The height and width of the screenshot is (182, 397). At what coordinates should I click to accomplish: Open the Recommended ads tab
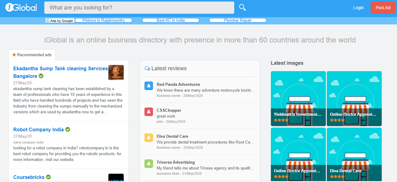pyautogui.click(x=32, y=55)
